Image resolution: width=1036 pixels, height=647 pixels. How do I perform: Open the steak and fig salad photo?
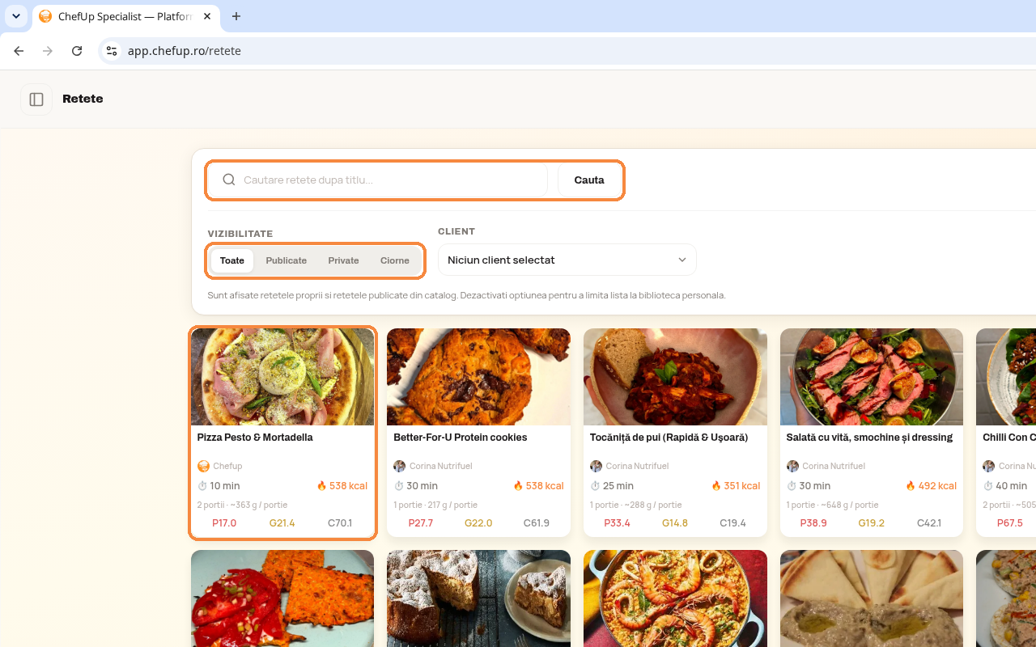872,377
